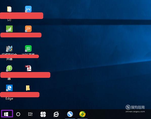The width and height of the screenshot is (151, 119).
Task: Open Cortana search circle in taskbar
Action: (x=18, y=114)
